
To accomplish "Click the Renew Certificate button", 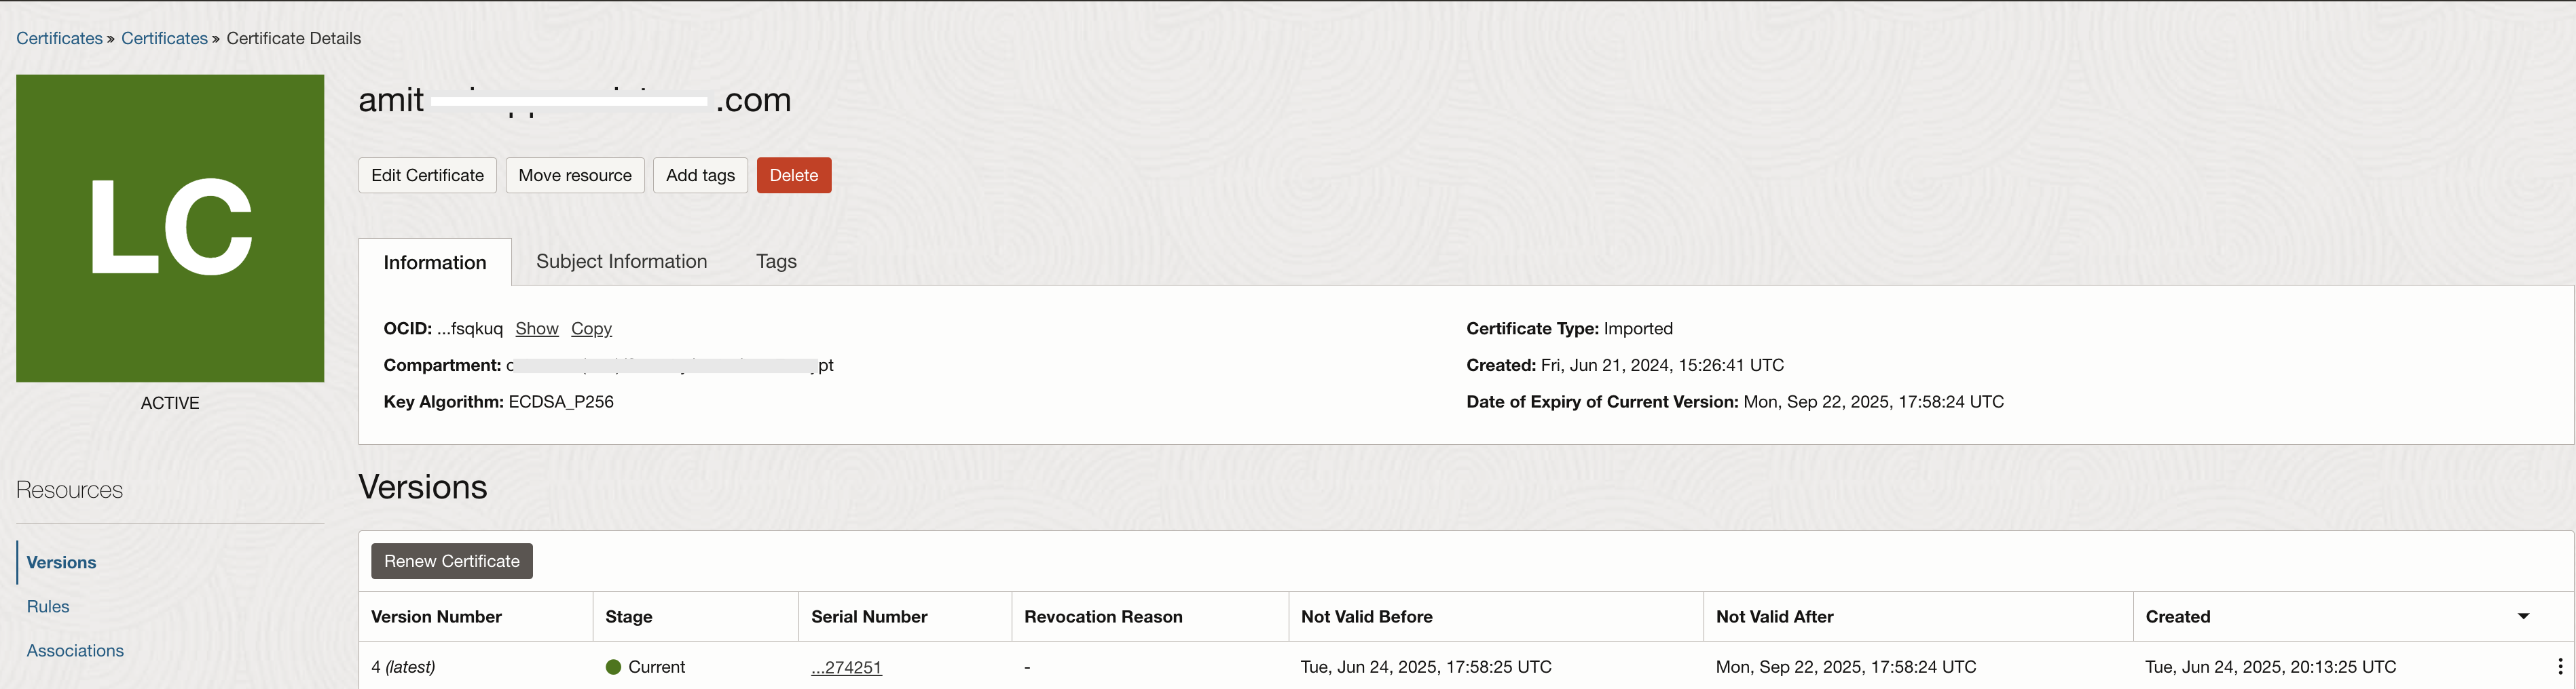I will pyautogui.click(x=451, y=562).
